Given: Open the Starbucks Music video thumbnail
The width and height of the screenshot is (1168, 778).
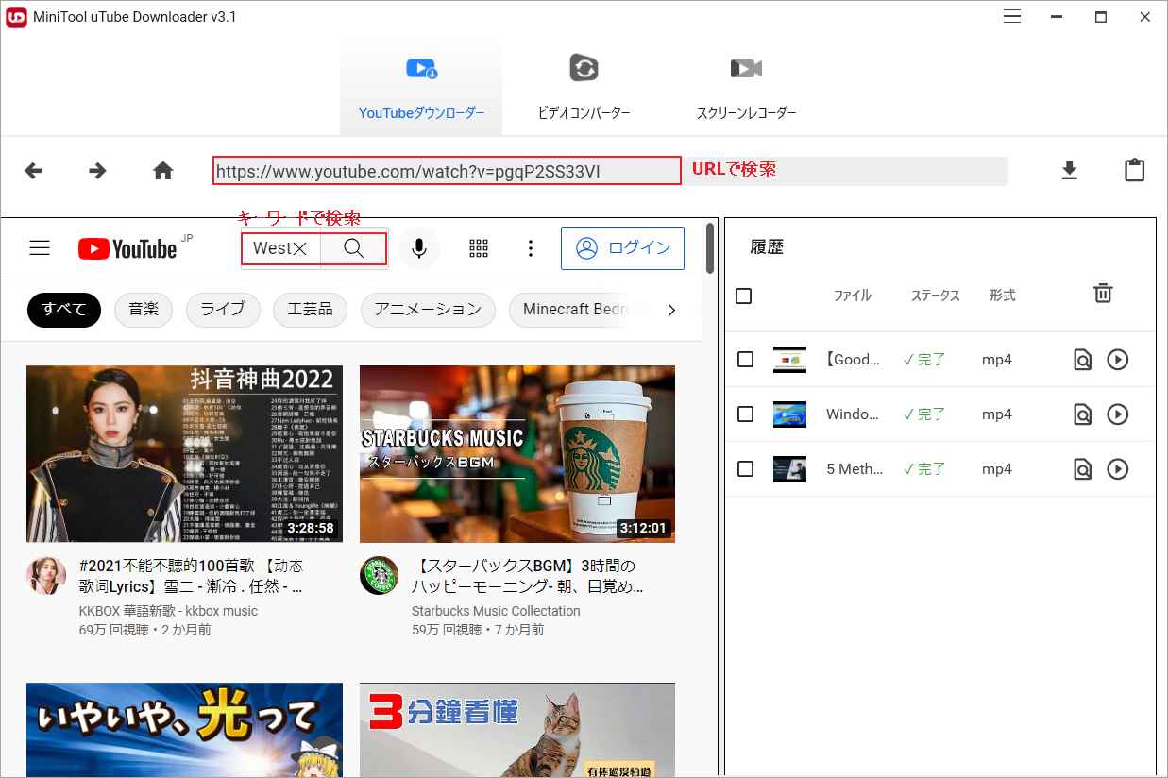Looking at the screenshot, I should click(517, 454).
